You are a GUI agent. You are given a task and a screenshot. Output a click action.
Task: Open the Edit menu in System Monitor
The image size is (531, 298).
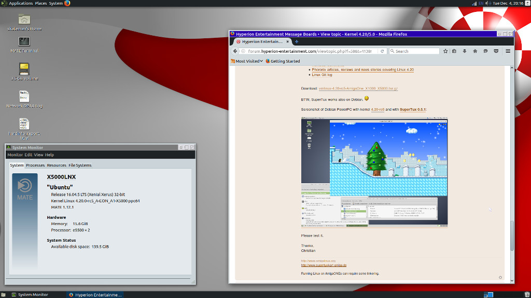[x=28, y=155]
